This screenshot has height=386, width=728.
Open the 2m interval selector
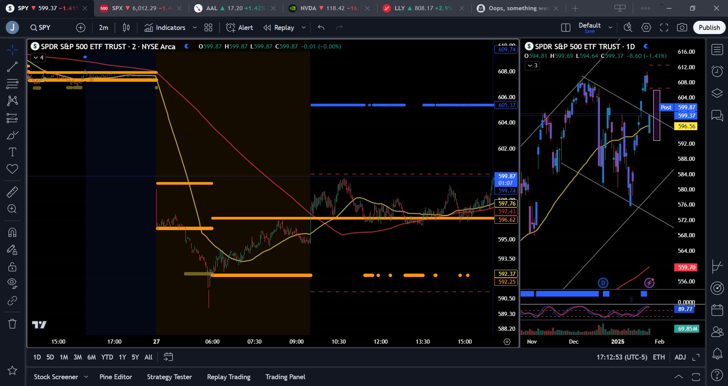pos(104,28)
